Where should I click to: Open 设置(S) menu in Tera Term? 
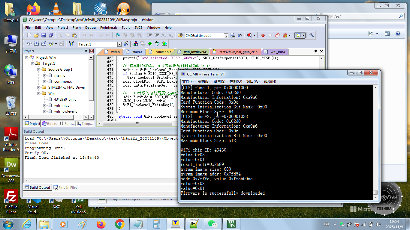219,81
